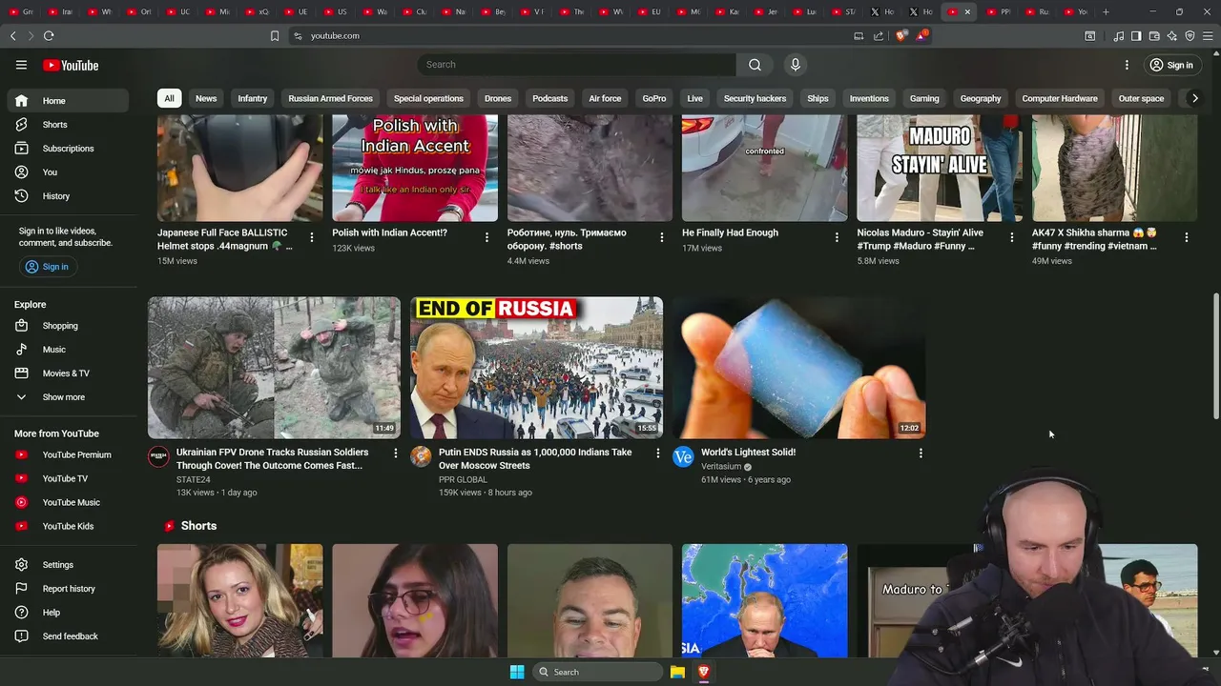This screenshot has height=686, width=1221.
Task: Bookmark this page in the address bar
Action: coord(275,35)
